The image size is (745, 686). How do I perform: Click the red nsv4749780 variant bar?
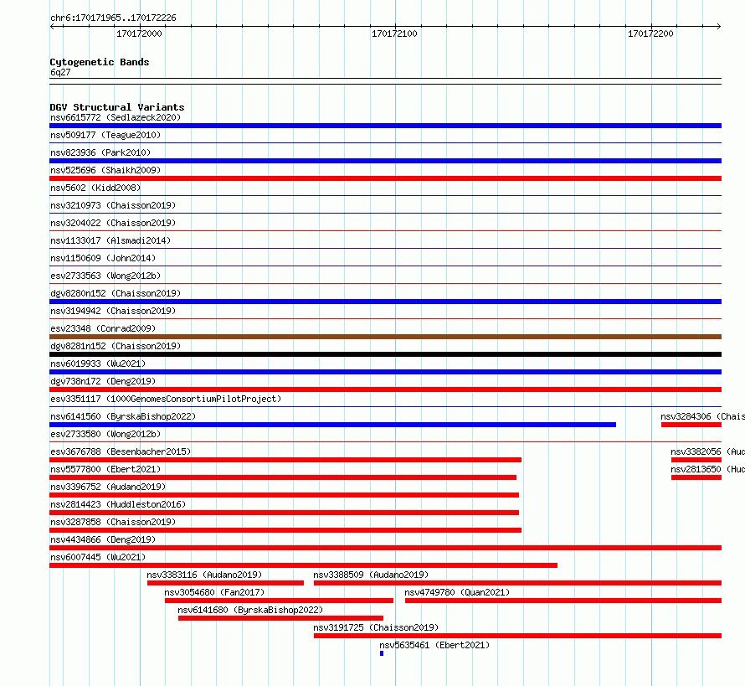(x=563, y=601)
